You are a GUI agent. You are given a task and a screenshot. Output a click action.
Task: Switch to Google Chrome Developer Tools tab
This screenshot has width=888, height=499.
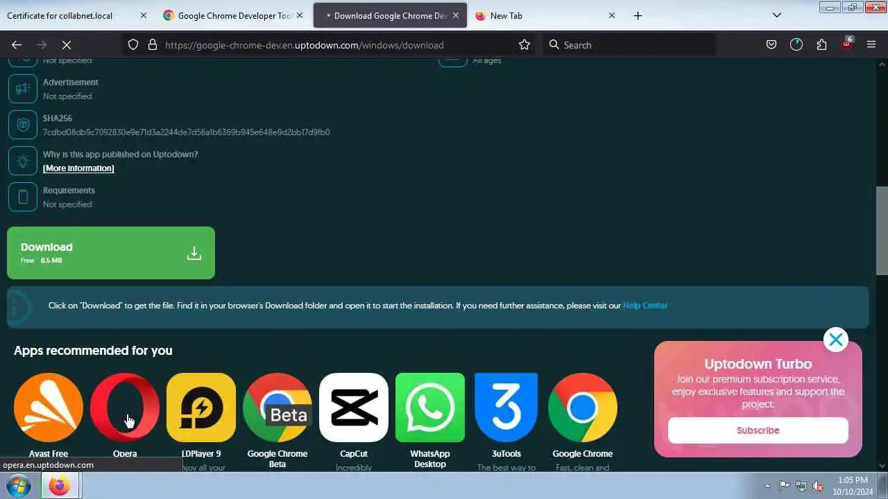233,15
